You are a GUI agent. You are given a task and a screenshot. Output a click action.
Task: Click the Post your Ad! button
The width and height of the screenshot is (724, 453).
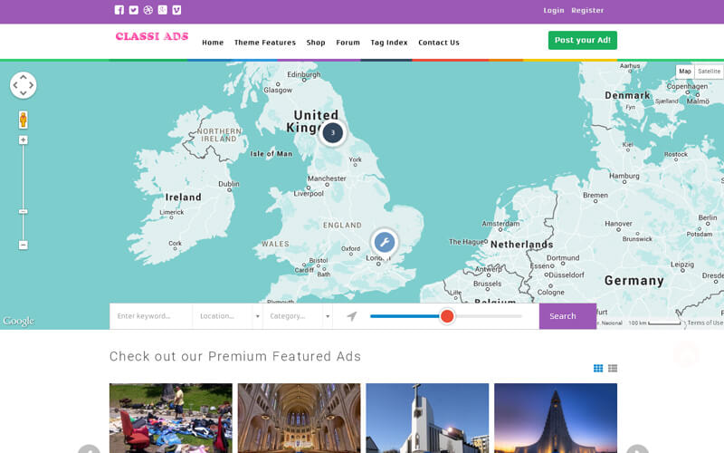click(x=583, y=40)
